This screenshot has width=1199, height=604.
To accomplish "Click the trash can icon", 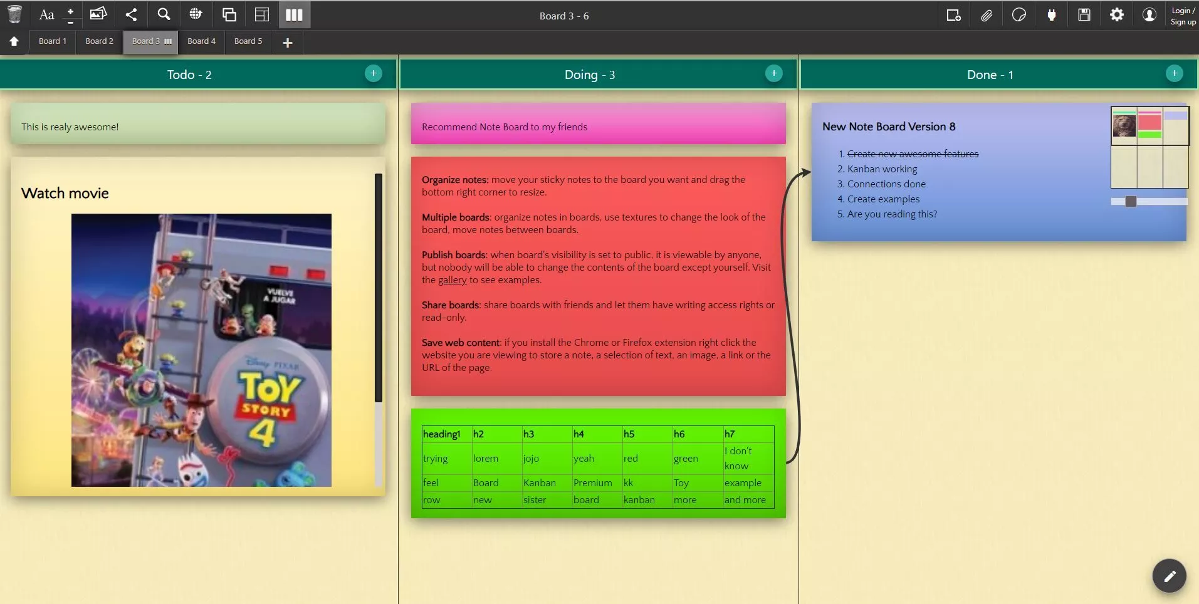I will 14,14.
